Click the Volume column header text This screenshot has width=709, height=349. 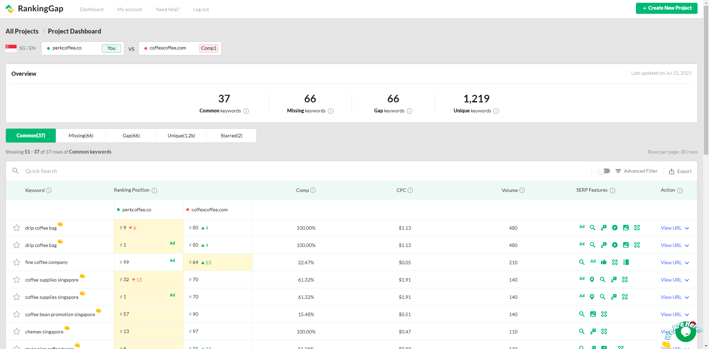tap(510, 190)
